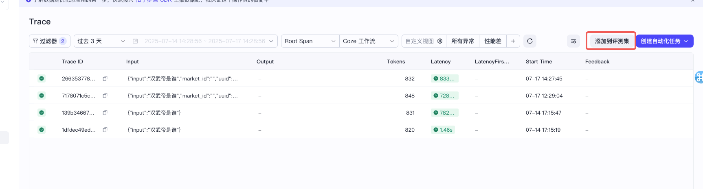Open the 过滤器 filter button

click(50, 41)
